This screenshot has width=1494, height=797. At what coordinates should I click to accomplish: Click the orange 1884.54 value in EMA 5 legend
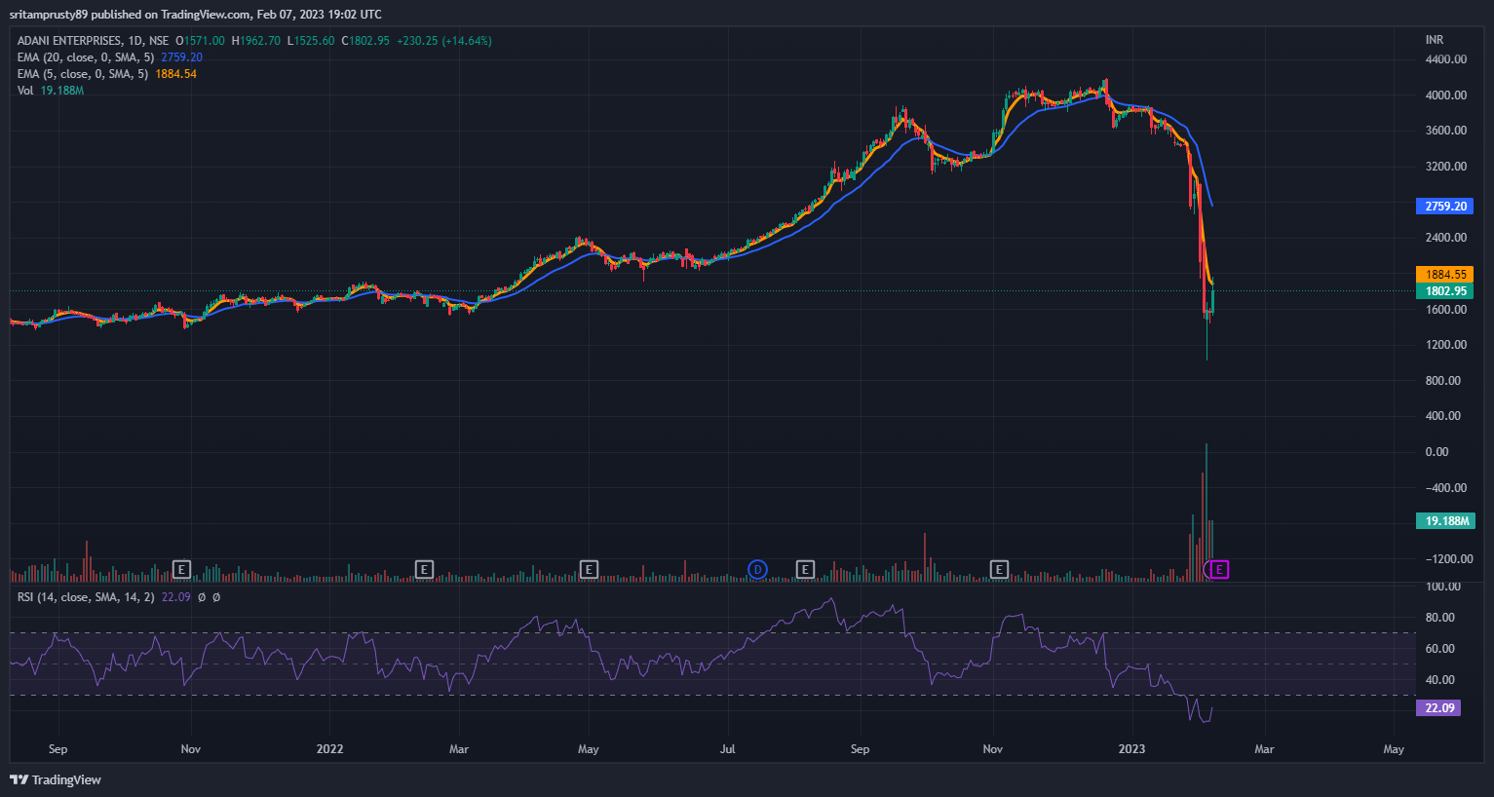pyautogui.click(x=176, y=74)
